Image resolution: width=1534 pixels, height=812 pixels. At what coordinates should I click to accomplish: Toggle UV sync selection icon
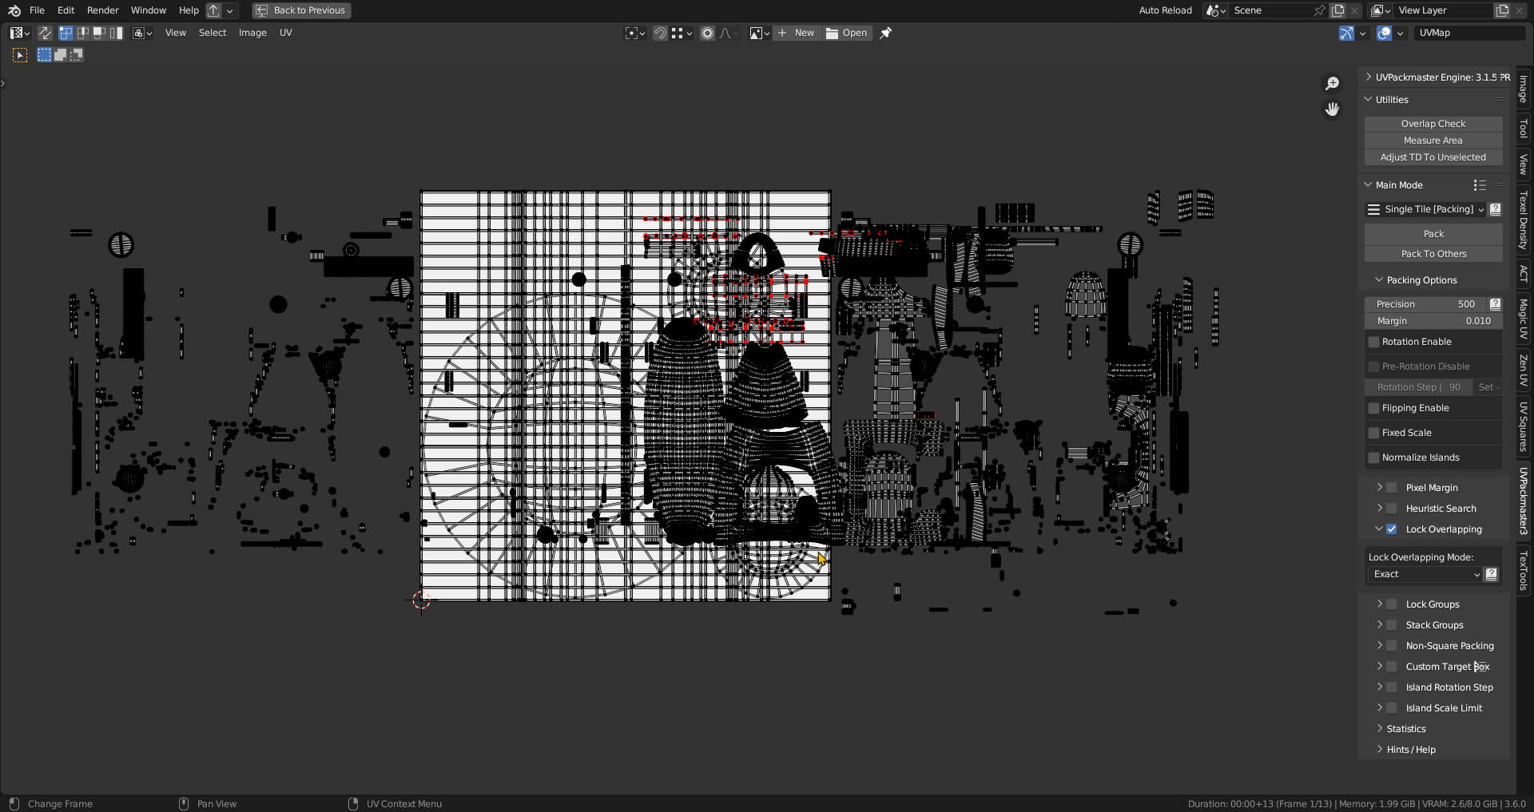[x=45, y=33]
